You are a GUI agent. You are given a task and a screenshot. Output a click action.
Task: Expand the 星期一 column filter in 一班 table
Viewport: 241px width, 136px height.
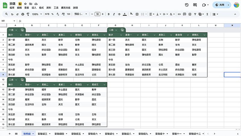click(x=38, y=35)
